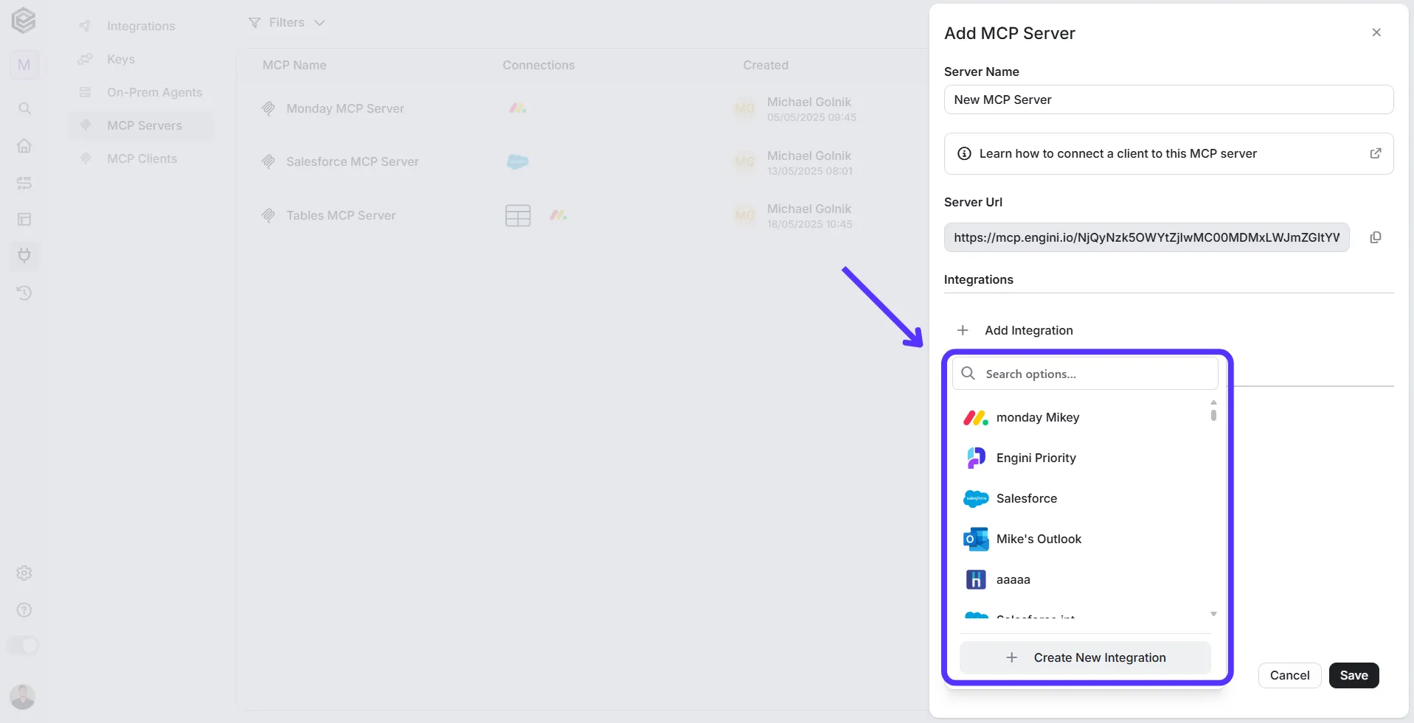The image size is (1414, 723).
Task: Open the history clock icon in rail
Action: click(24, 293)
